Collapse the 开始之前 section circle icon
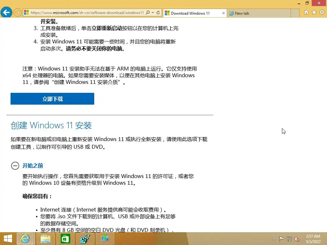Image resolution: width=327 pixels, height=245 pixels. (15, 166)
